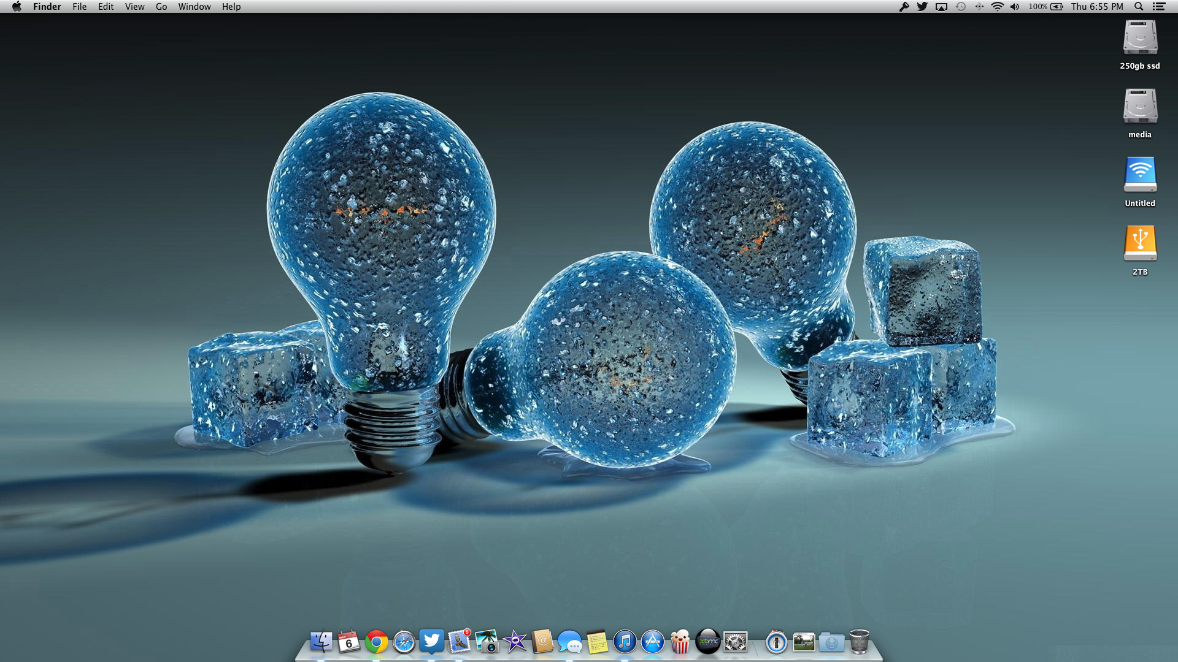Open the App Store in the Dock
This screenshot has width=1178, height=662.
[x=652, y=642]
